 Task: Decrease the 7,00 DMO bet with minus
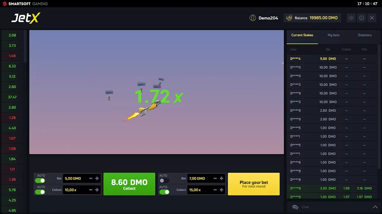215,178
